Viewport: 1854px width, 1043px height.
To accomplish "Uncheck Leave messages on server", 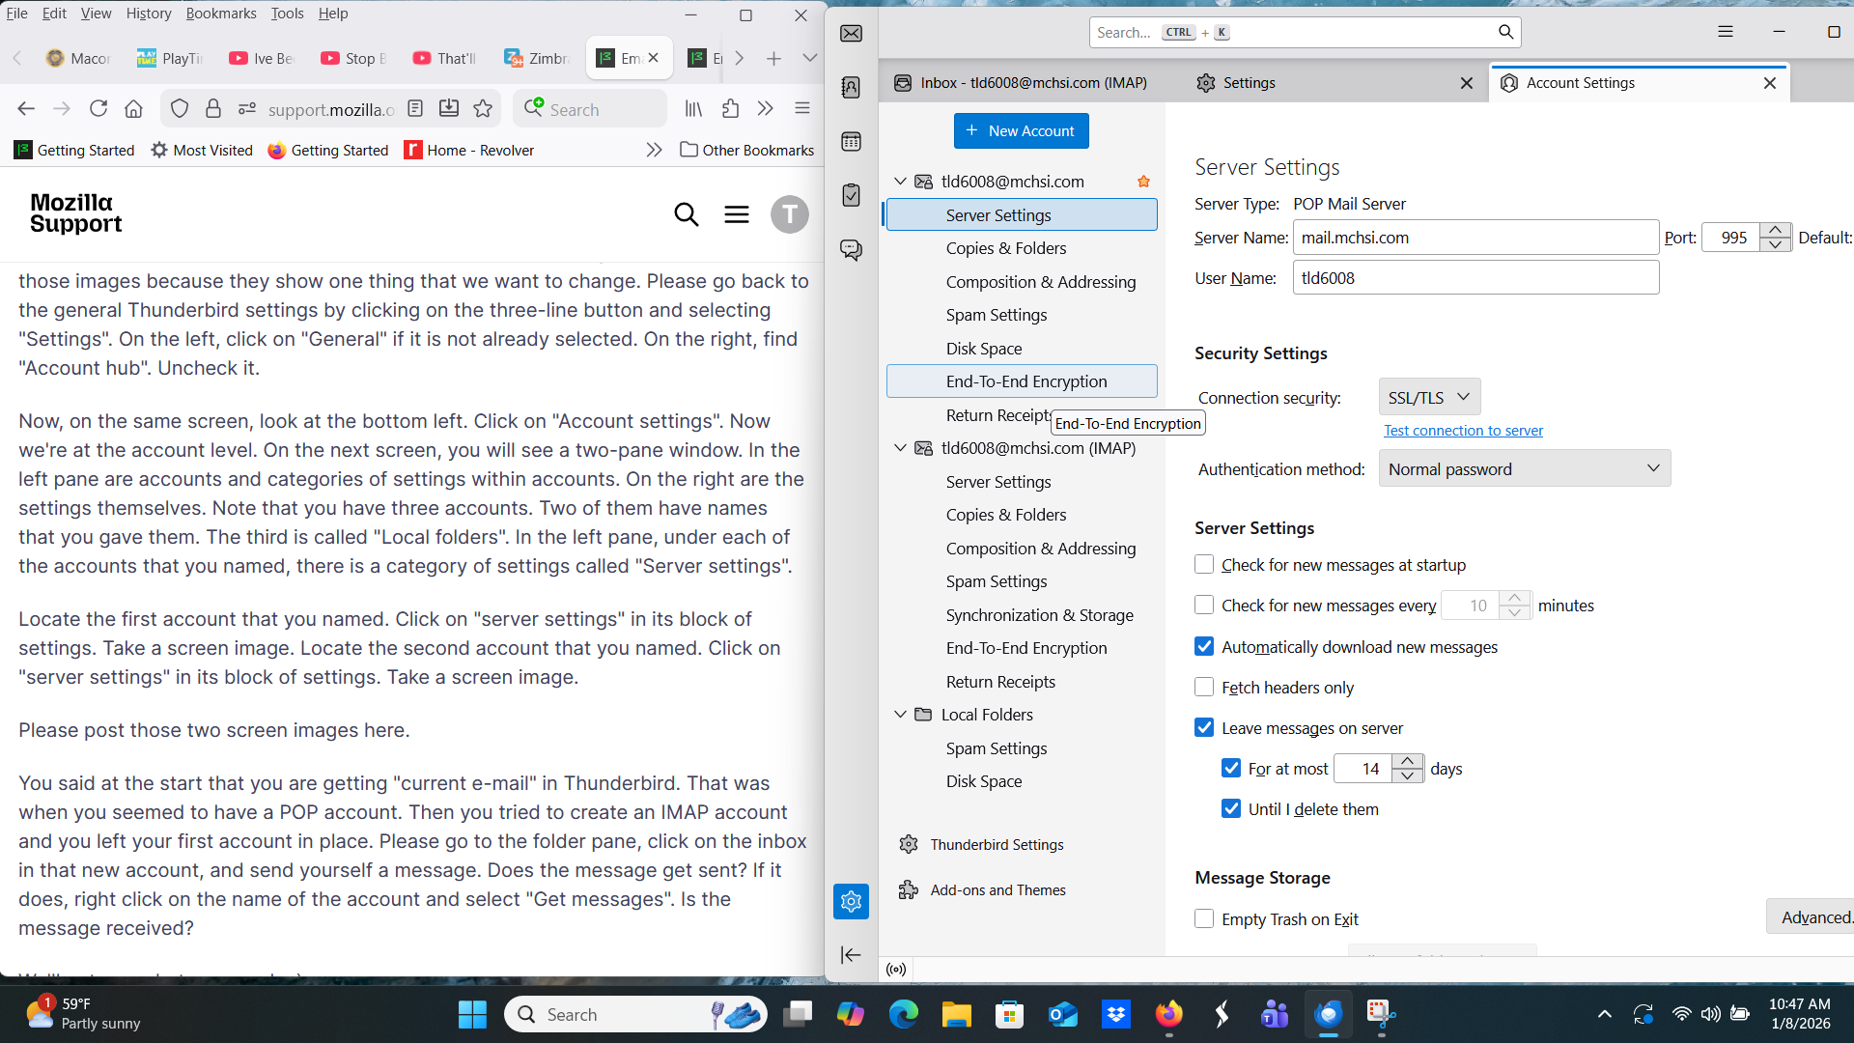I will [1204, 728].
